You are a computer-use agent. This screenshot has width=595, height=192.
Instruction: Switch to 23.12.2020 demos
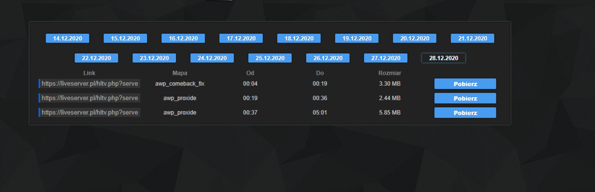[x=154, y=58]
